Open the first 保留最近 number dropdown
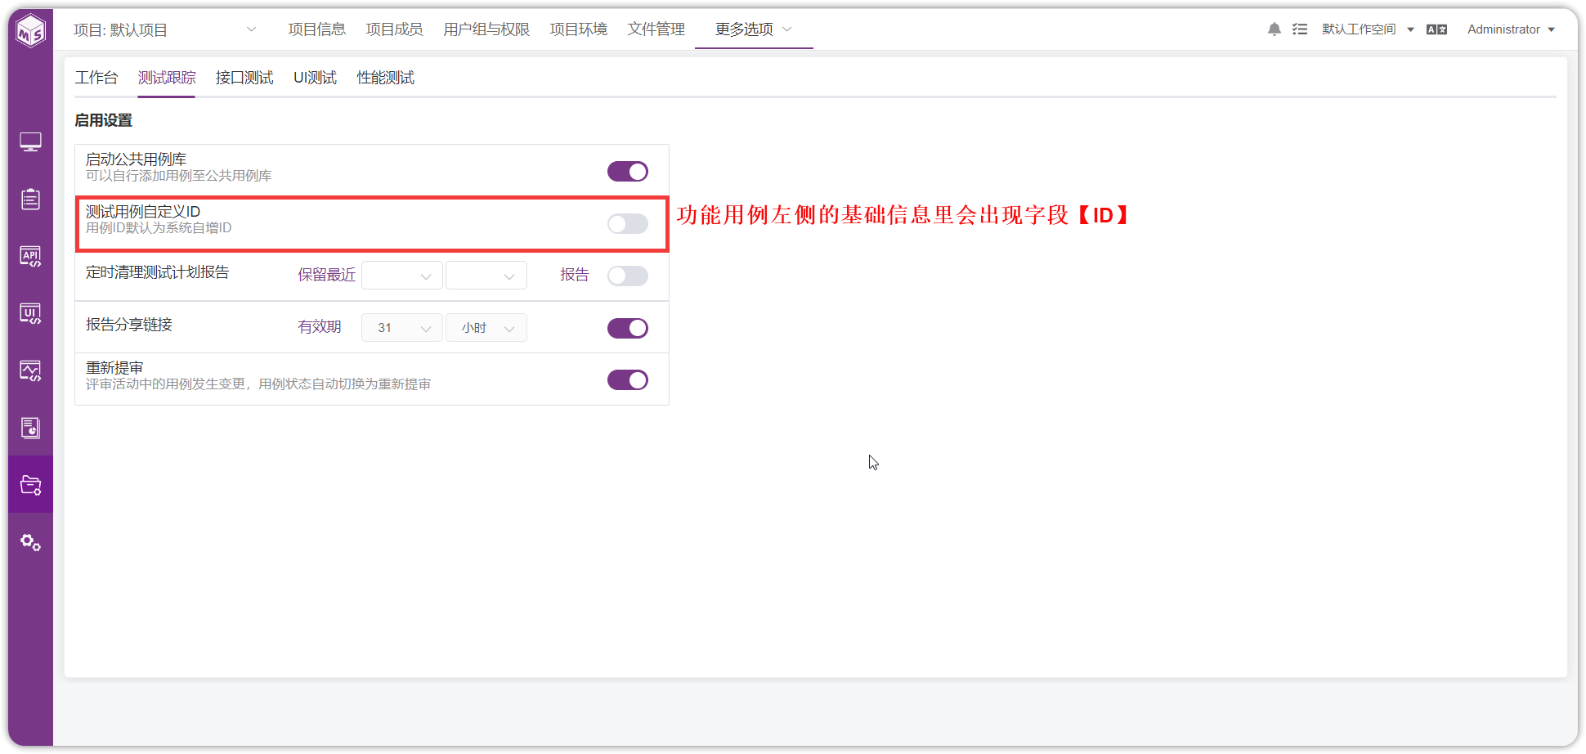The height and width of the screenshot is (754, 1586). click(402, 276)
